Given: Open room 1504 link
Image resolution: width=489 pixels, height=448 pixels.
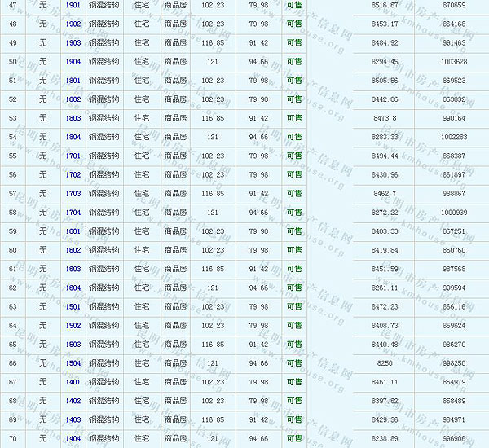Looking at the screenshot, I should [x=73, y=363].
